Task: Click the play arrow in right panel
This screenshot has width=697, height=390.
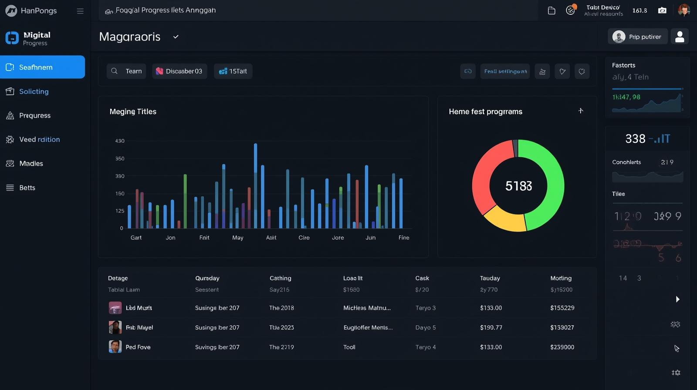Action: pyautogui.click(x=677, y=299)
